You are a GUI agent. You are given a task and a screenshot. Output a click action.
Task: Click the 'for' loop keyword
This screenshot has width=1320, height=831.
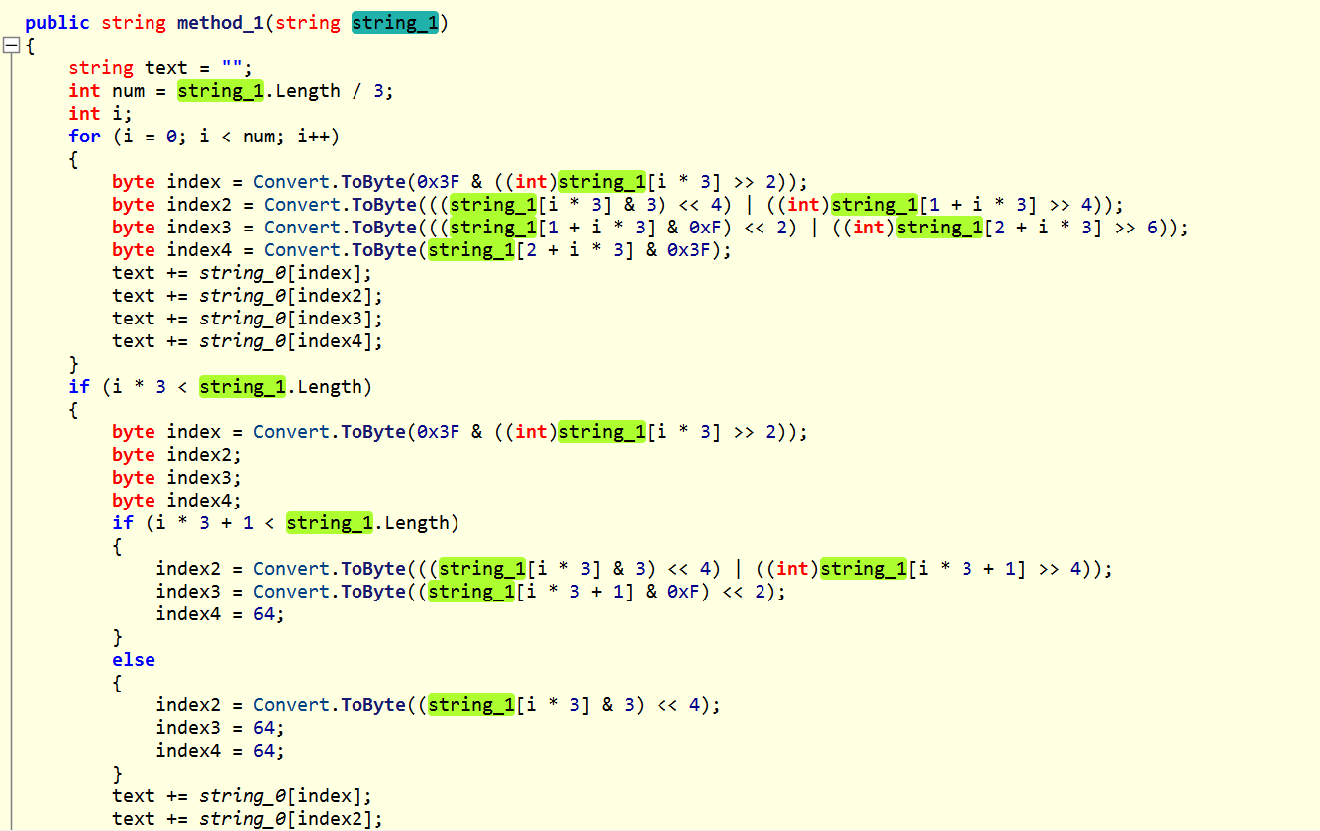point(84,137)
